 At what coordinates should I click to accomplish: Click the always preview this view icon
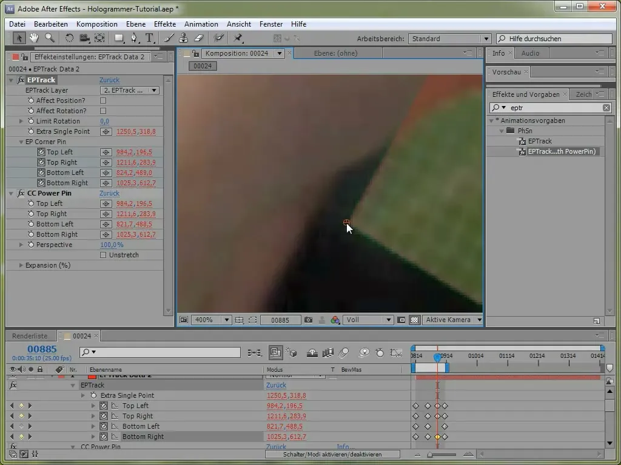pyautogui.click(x=183, y=320)
